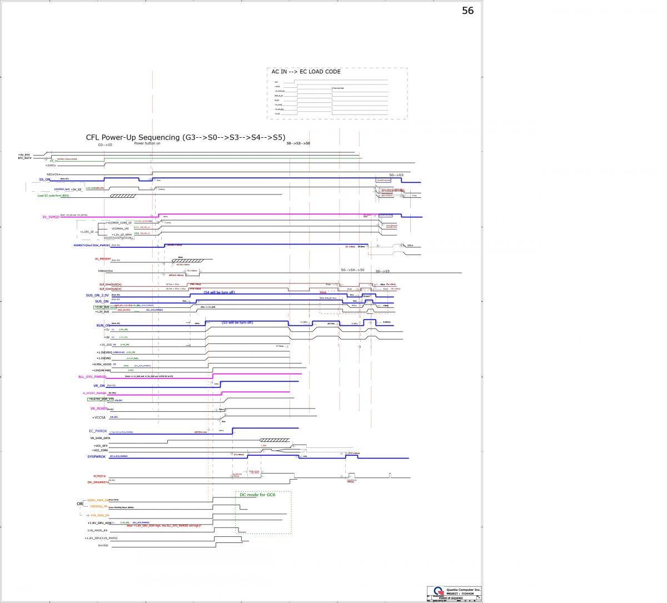Image resolution: width=667 pixels, height=603 pixels.
Task: Click the ALL_SYS_PWRGD signal label
Action: coord(91,377)
